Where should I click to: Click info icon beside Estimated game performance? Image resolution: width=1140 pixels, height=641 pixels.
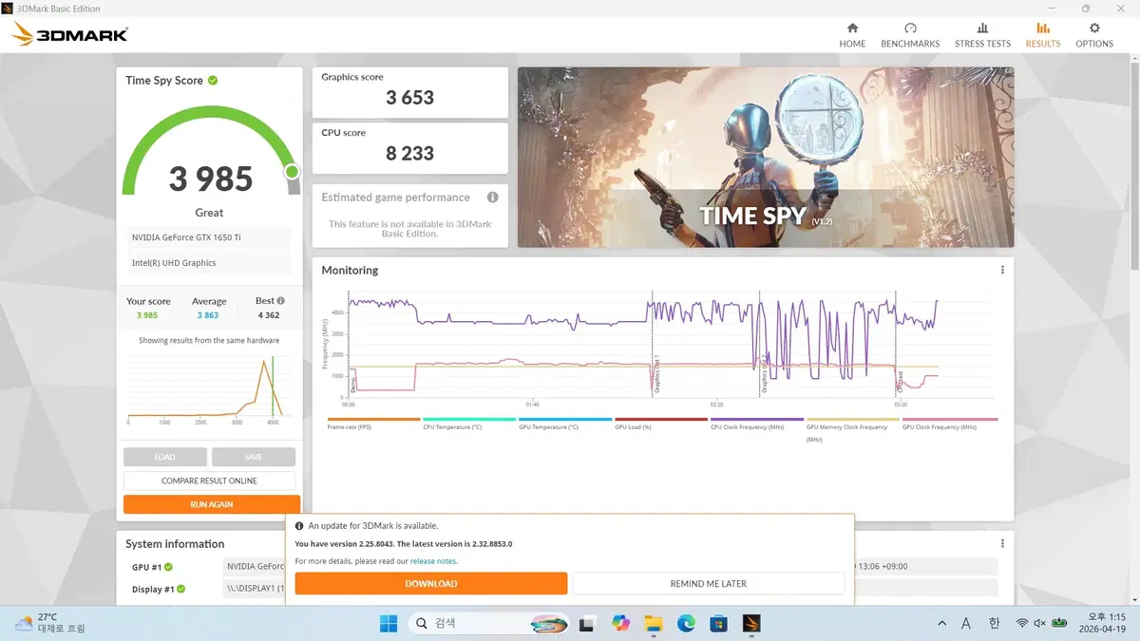coord(492,198)
